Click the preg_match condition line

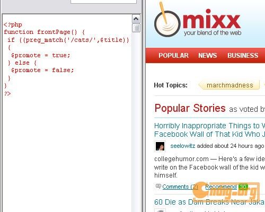68,40
